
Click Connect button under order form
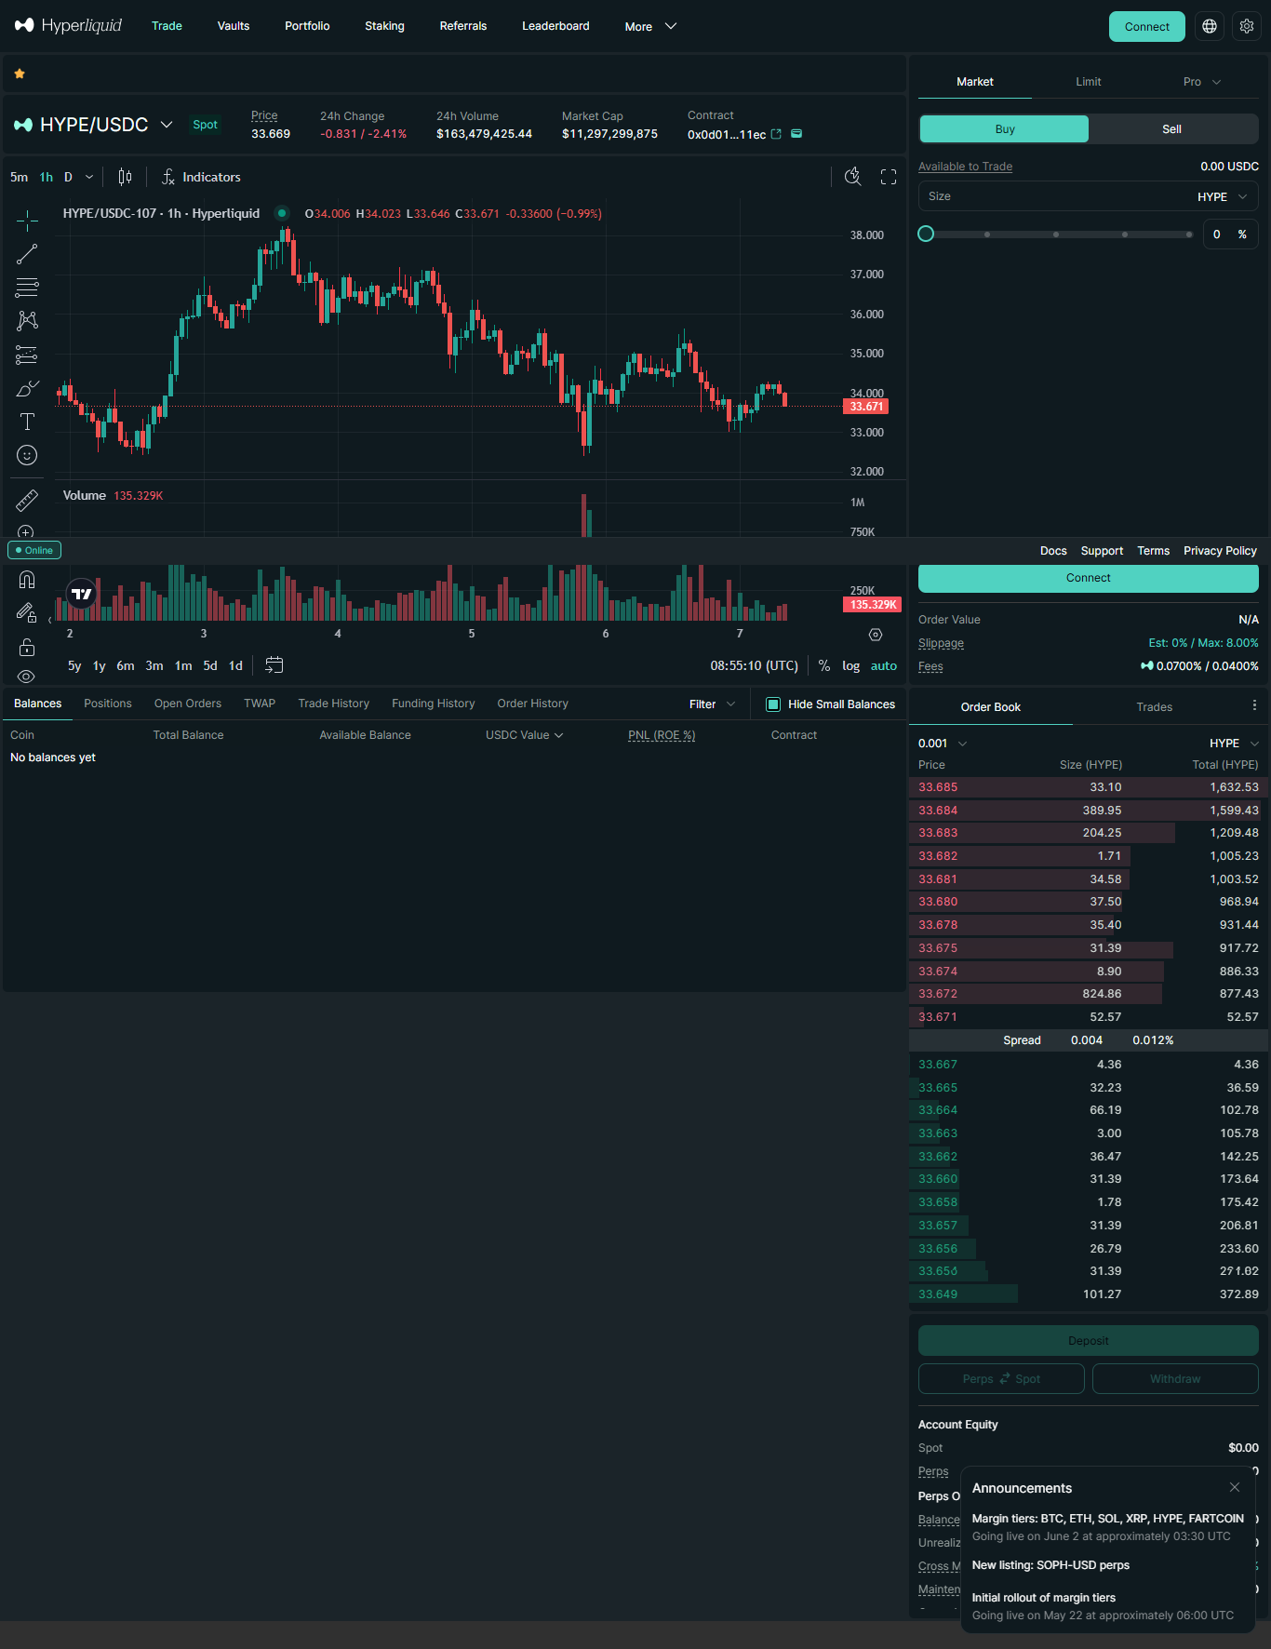pyautogui.click(x=1089, y=578)
